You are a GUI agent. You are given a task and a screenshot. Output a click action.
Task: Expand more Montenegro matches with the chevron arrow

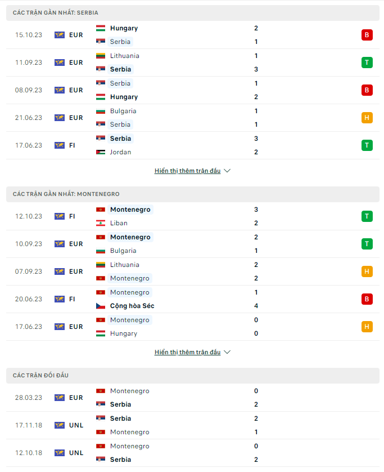tap(228, 352)
